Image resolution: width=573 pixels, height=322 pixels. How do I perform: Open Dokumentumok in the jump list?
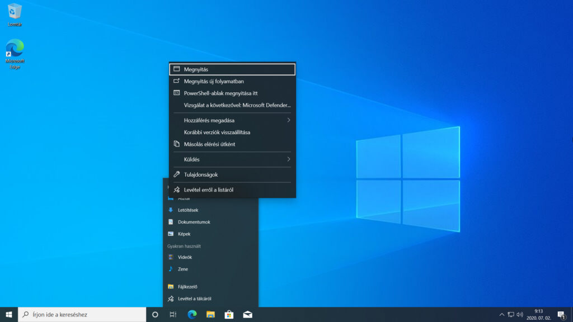pos(210,222)
